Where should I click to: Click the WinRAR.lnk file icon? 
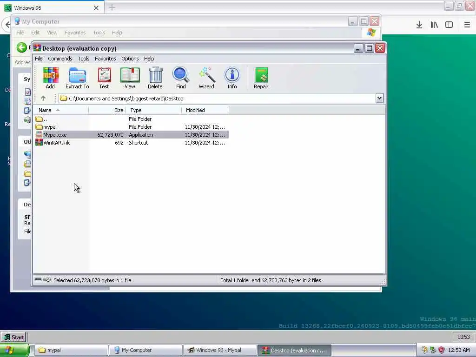[39, 142]
